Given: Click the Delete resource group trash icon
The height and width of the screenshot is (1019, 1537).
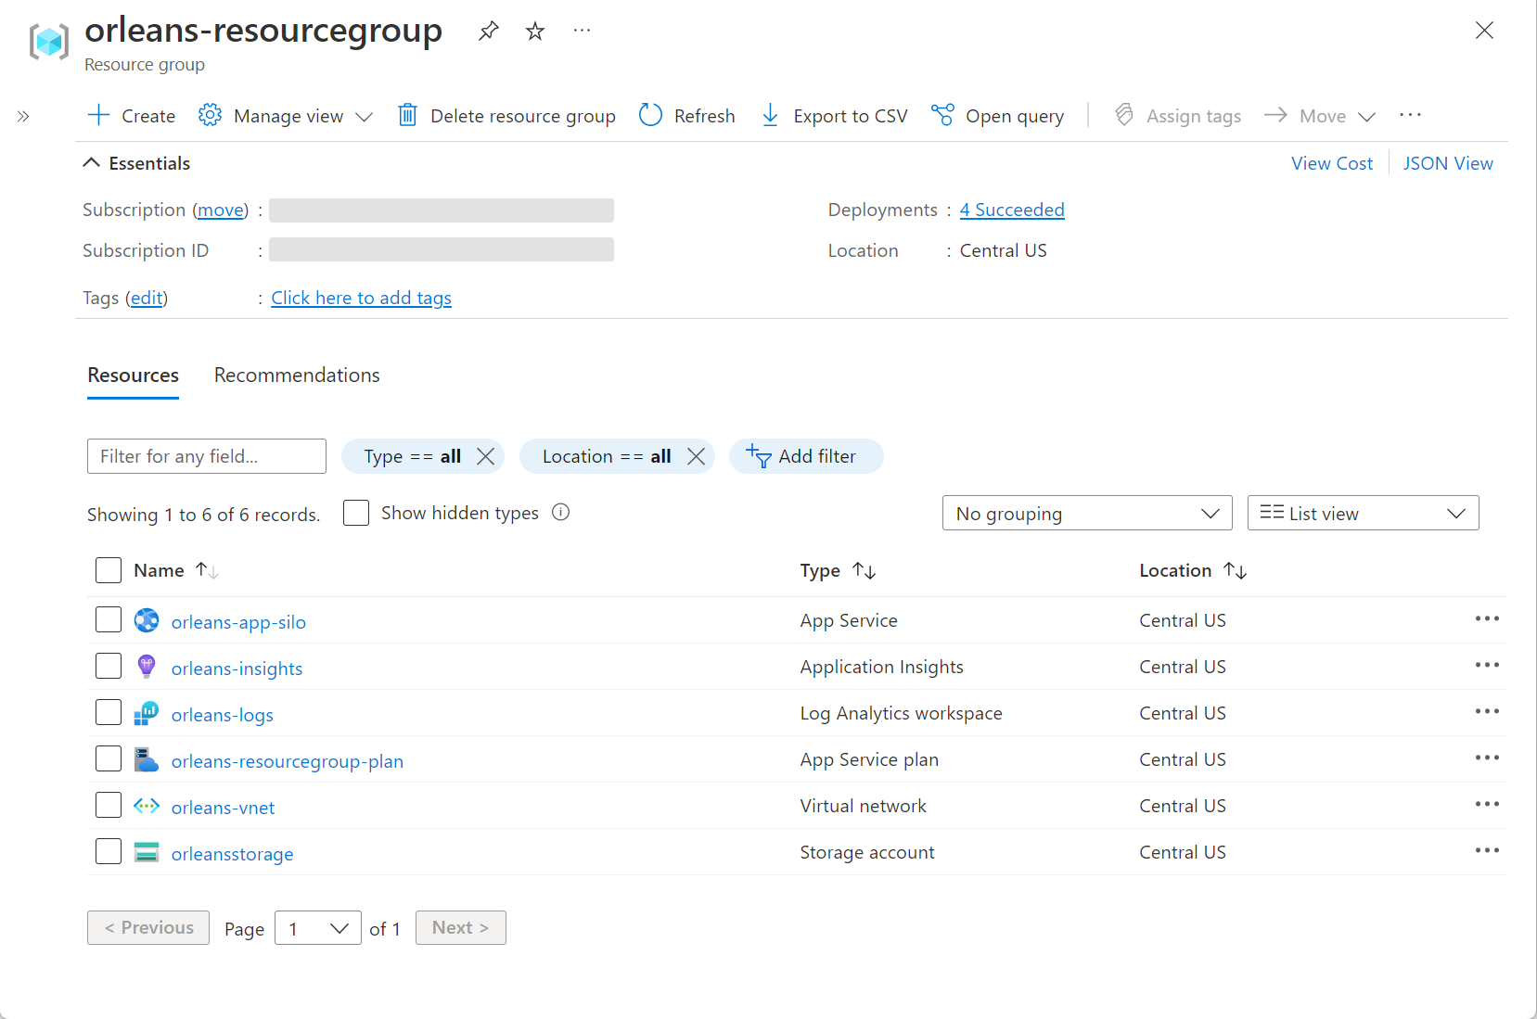Looking at the screenshot, I should (x=407, y=115).
